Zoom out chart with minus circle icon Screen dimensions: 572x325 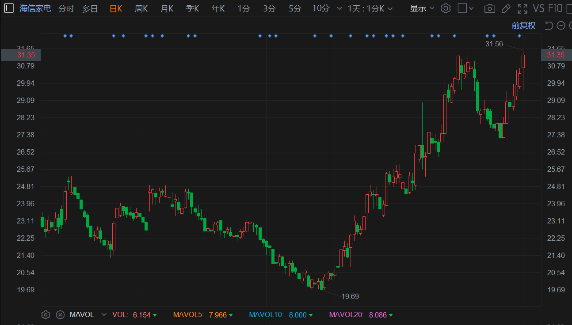[x=561, y=26]
